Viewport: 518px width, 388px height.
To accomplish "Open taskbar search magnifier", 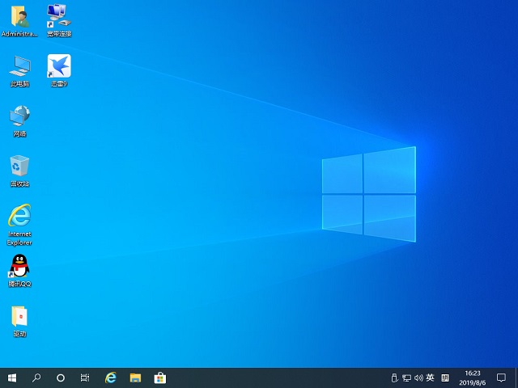I will pos(36,377).
